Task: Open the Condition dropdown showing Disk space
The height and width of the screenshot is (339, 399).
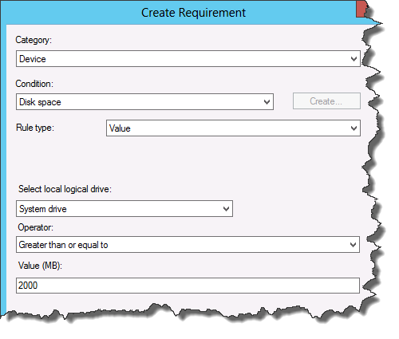Action: tap(144, 101)
